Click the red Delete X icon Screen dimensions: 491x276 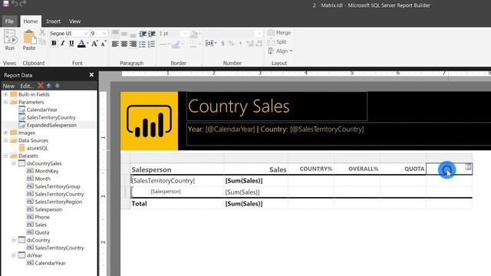click(41, 85)
